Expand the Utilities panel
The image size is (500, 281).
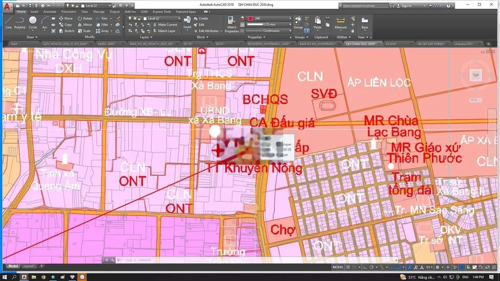tap(344, 37)
